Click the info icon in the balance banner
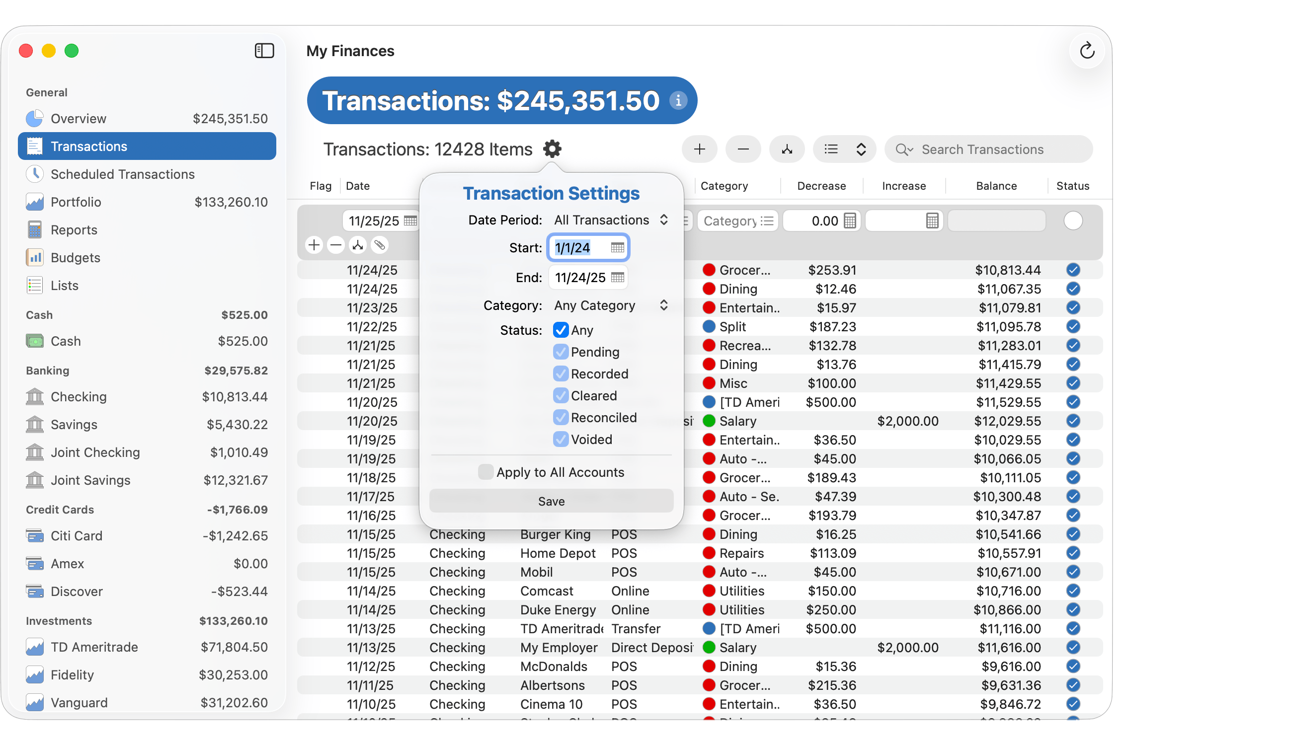Image resolution: width=1292 pixels, height=745 pixels. [678, 100]
